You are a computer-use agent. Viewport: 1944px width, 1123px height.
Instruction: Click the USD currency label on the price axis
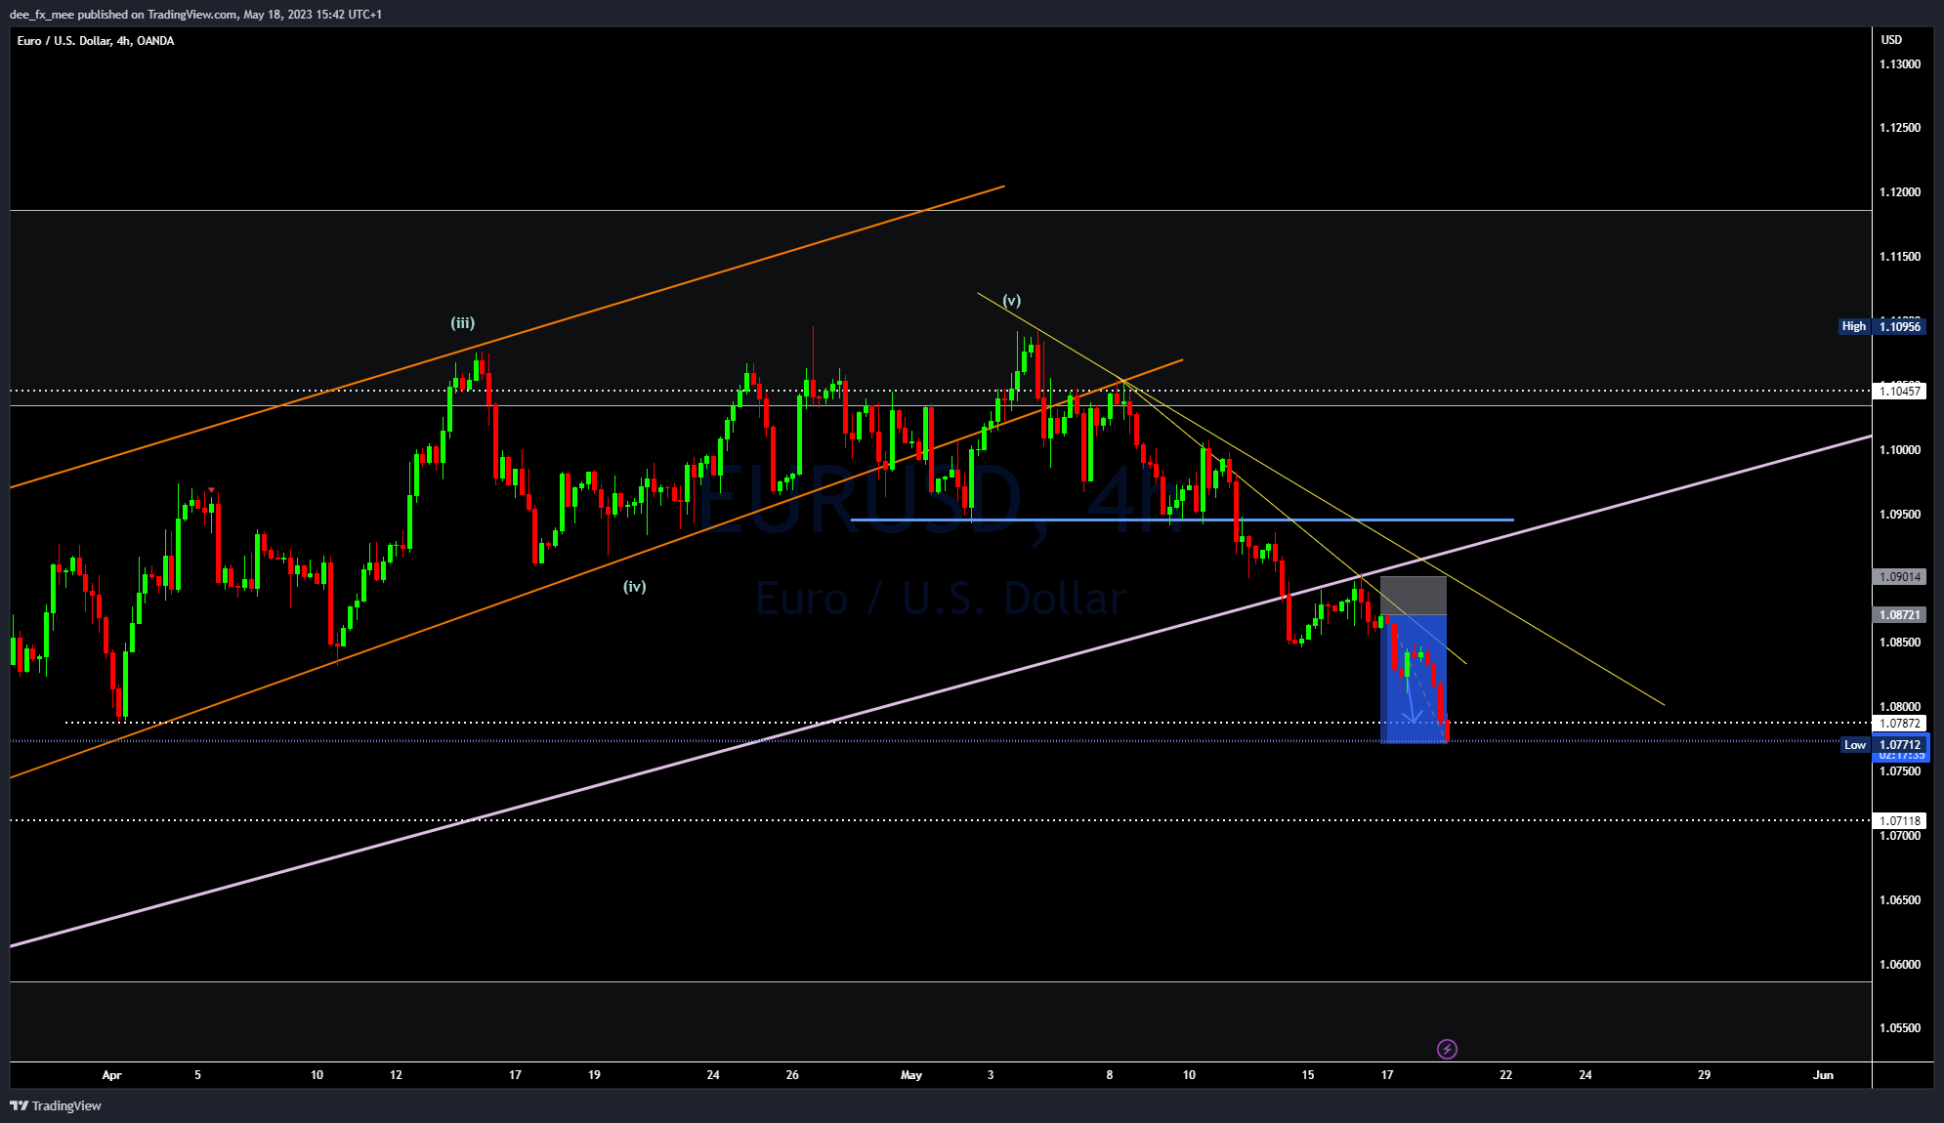1892,40
